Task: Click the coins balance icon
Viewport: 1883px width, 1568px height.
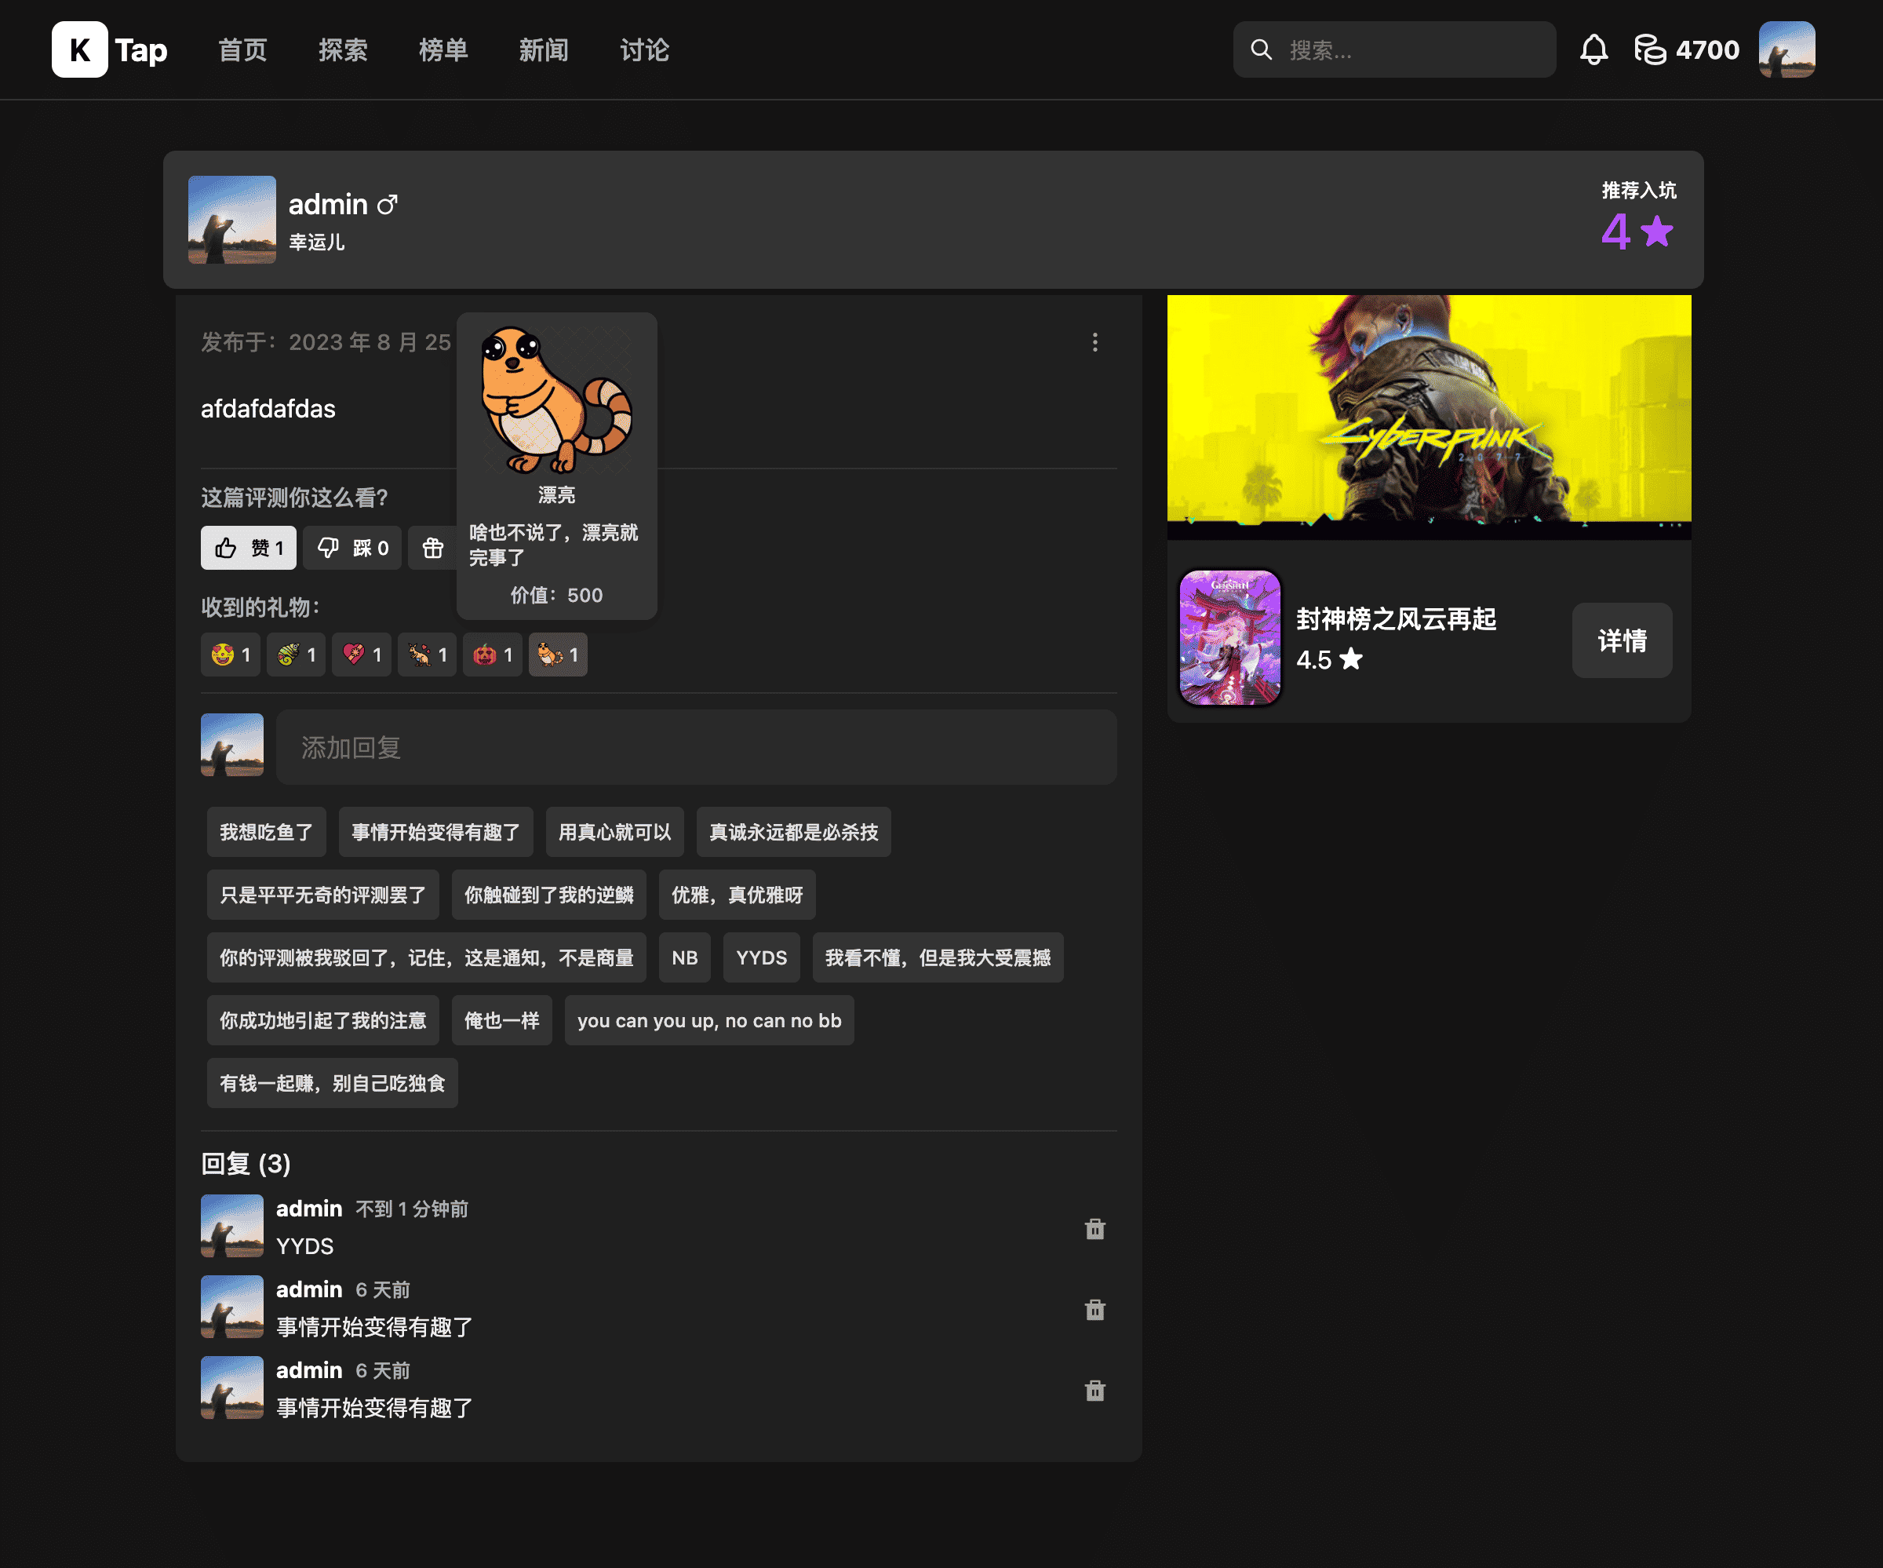Action: coord(1649,50)
